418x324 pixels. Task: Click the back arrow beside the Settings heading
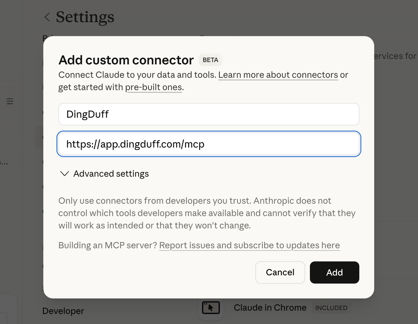coord(47,17)
